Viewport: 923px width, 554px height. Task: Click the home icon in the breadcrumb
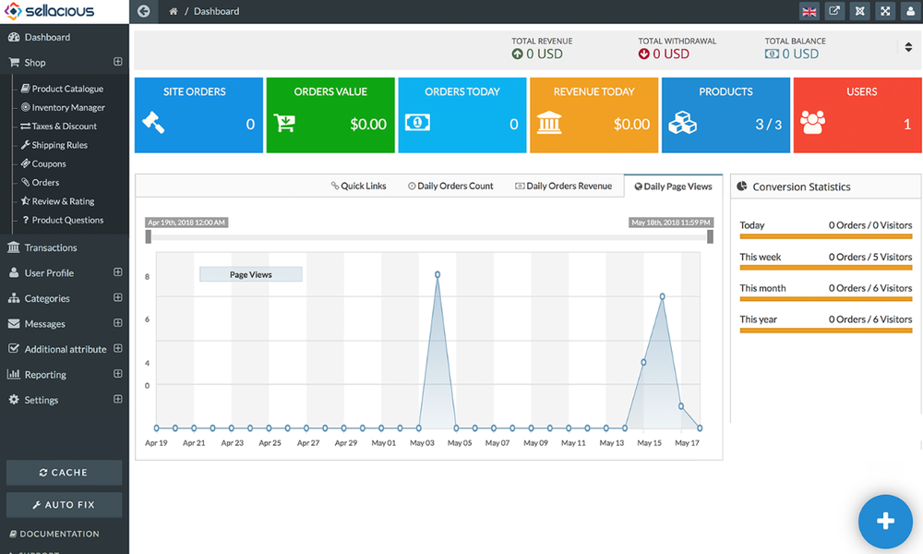point(172,12)
